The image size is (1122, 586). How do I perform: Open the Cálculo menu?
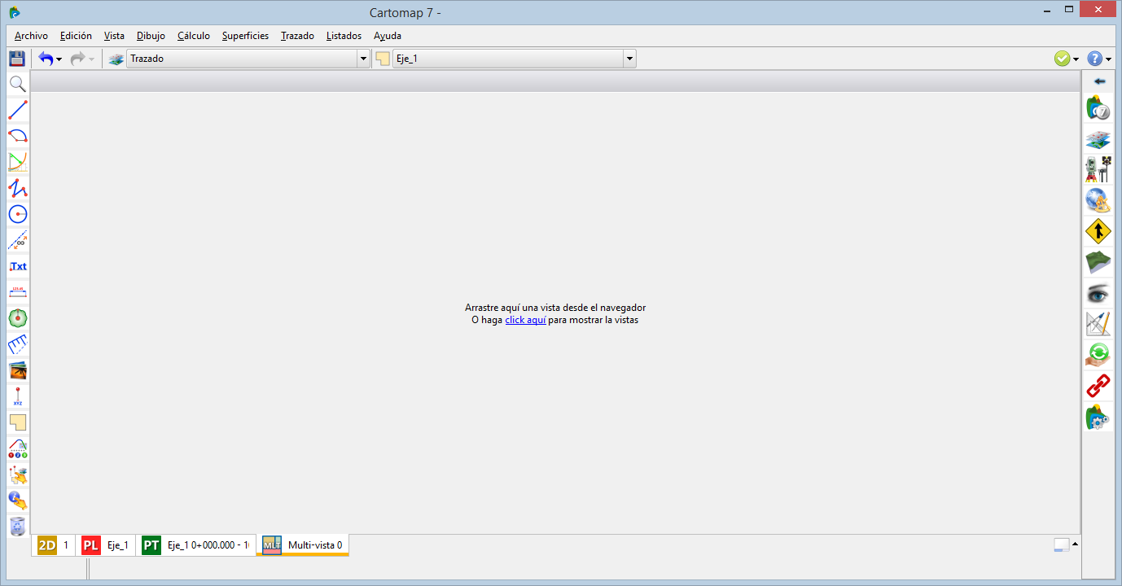(x=194, y=36)
